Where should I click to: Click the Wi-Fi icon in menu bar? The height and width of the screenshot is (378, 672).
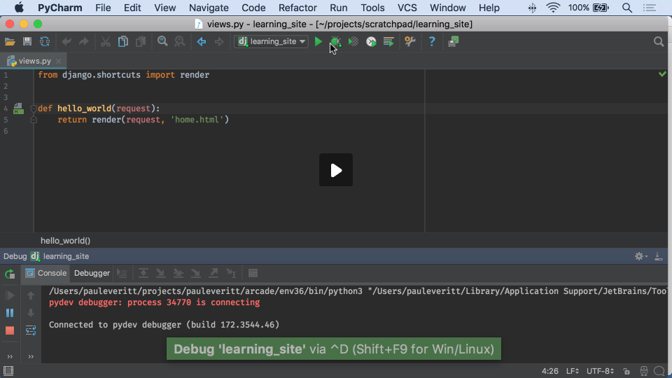(x=553, y=8)
